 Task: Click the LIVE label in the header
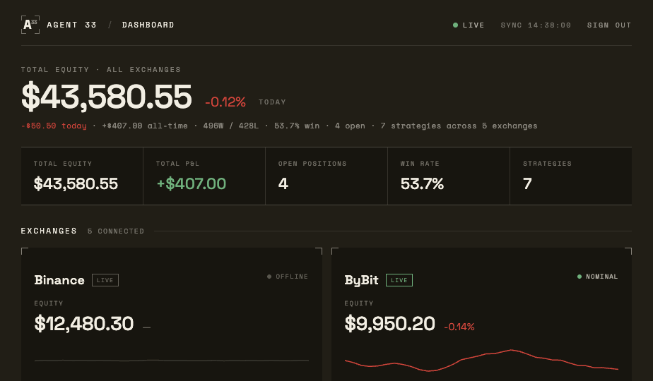(473, 25)
